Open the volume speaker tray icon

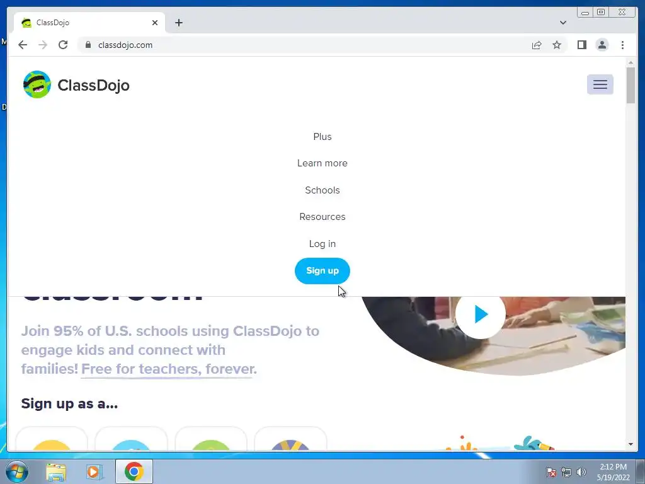pos(581,472)
